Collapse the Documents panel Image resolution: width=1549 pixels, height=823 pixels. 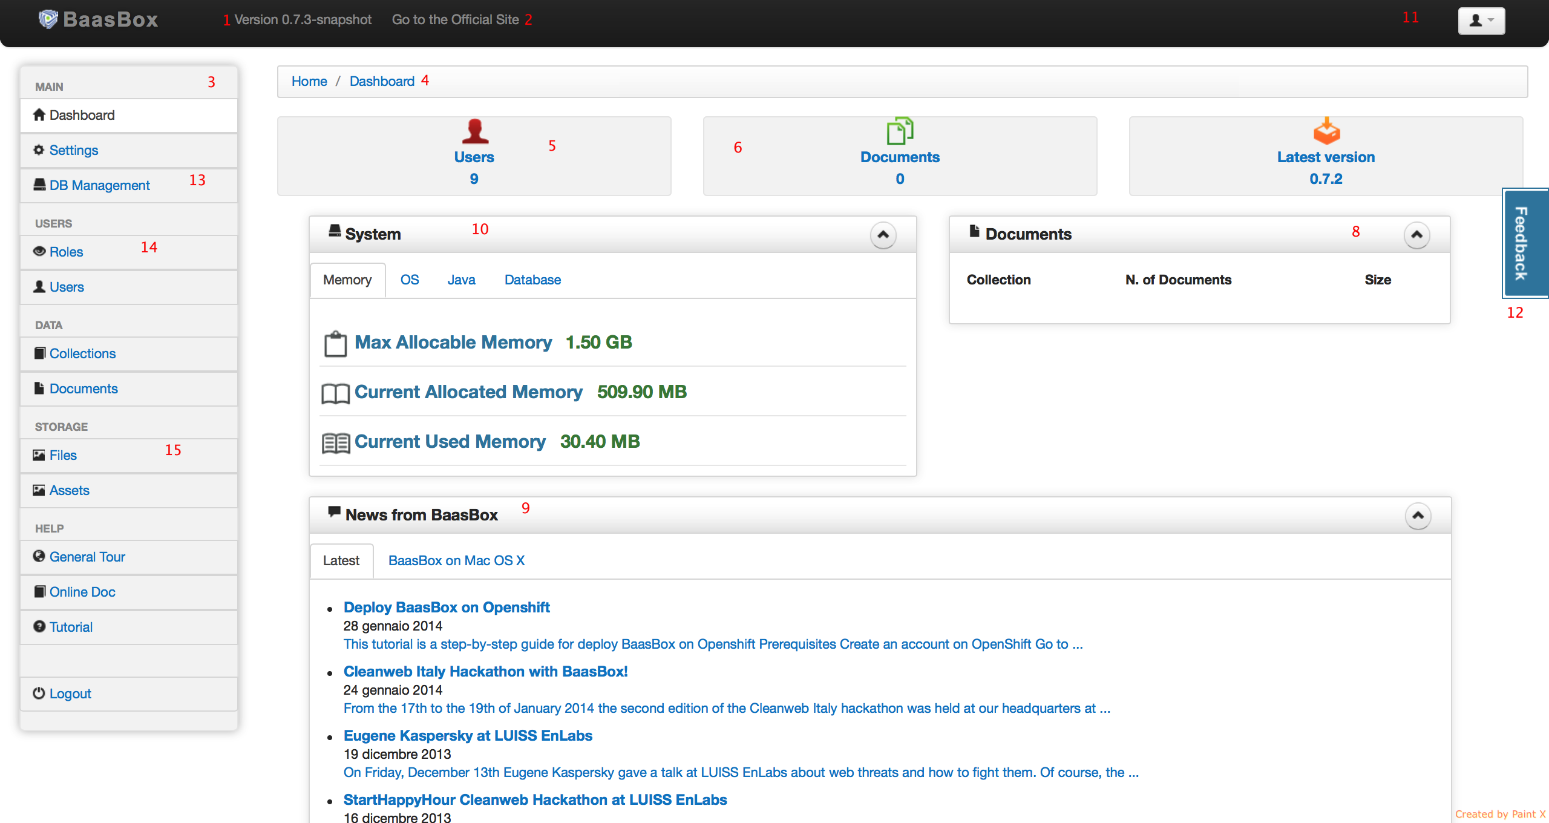1417,235
